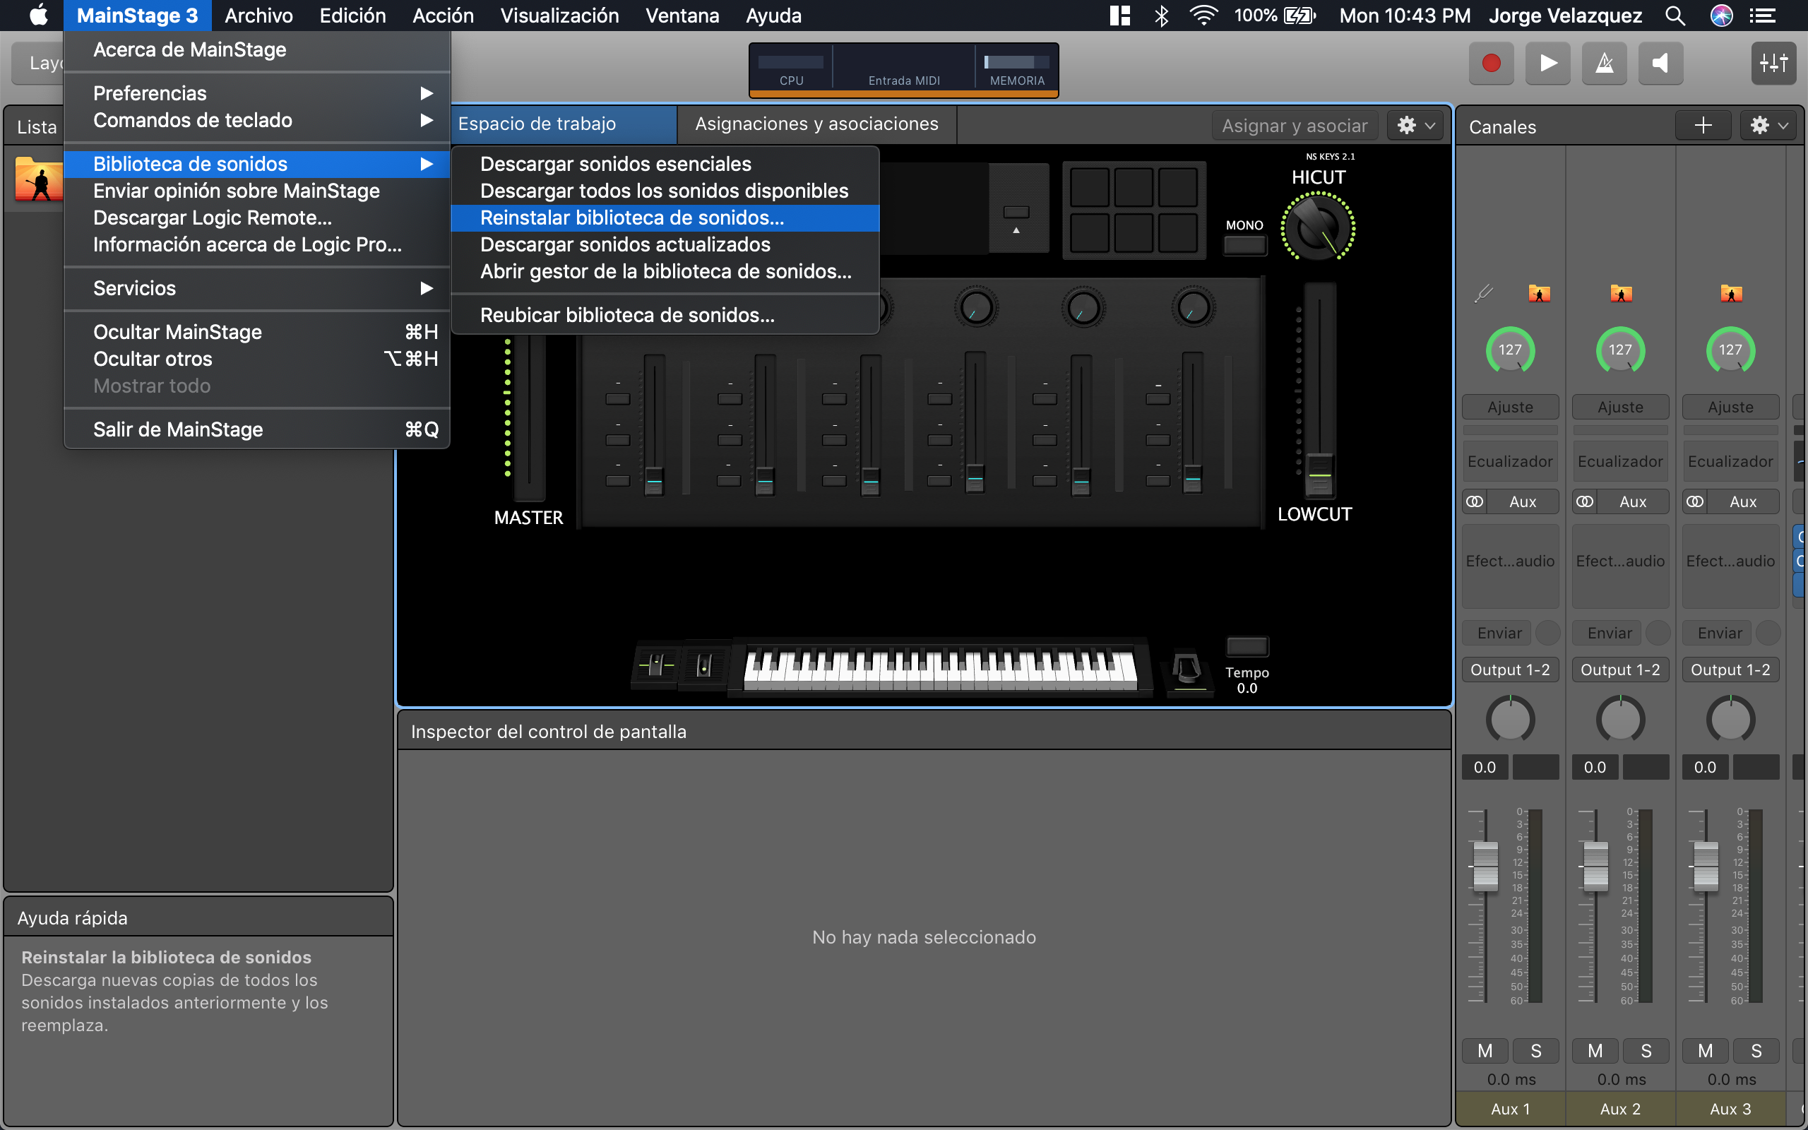Click the Asignar y asociar button
Viewport: 1808px width, 1130px height.
[1294, 126]
